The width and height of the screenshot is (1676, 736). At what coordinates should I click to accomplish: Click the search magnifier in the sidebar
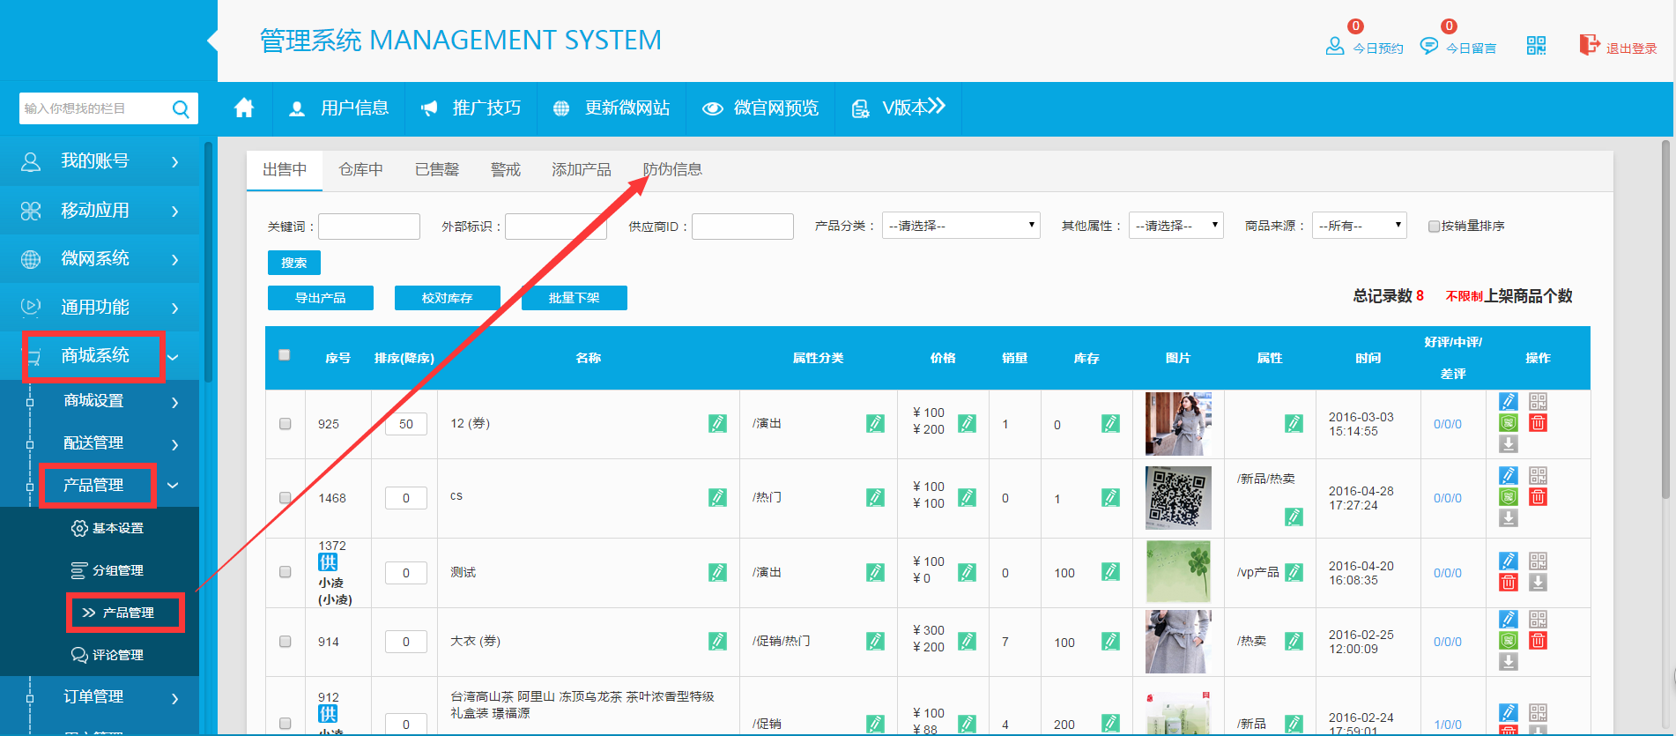181,109
